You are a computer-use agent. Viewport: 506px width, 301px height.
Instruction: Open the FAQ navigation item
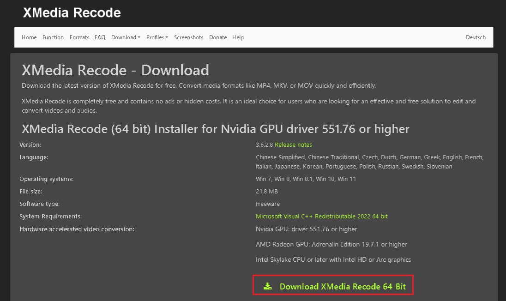click(x=100, y=37)
